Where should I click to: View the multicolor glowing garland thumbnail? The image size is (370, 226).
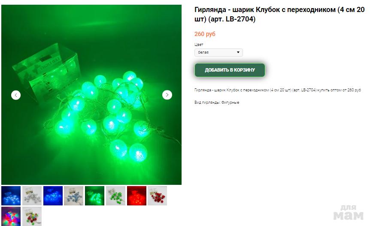coord(11,216)
